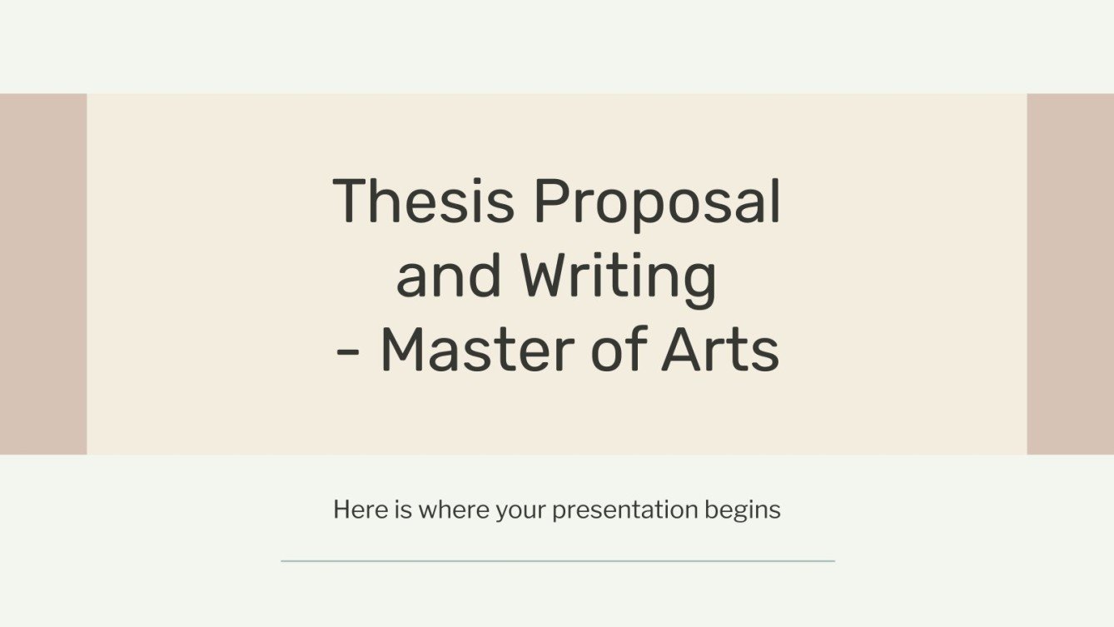Image resolution: width=1114 pixels, height=627 pixels.
Task: Click the dash before "Master of Arts"
Action: [x=348, y=353]
